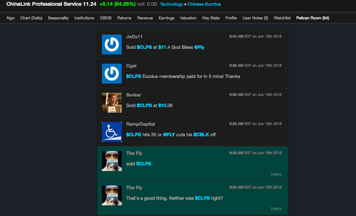Click $10 price link in Sorker's post
356x216 pixels.
pyautogui.click(x=162, y=106)
